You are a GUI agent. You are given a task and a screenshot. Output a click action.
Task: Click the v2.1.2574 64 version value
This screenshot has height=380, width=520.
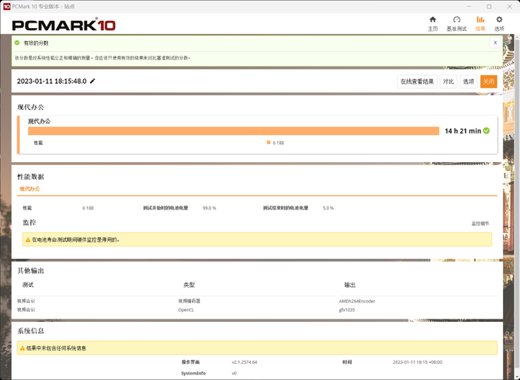244,362
